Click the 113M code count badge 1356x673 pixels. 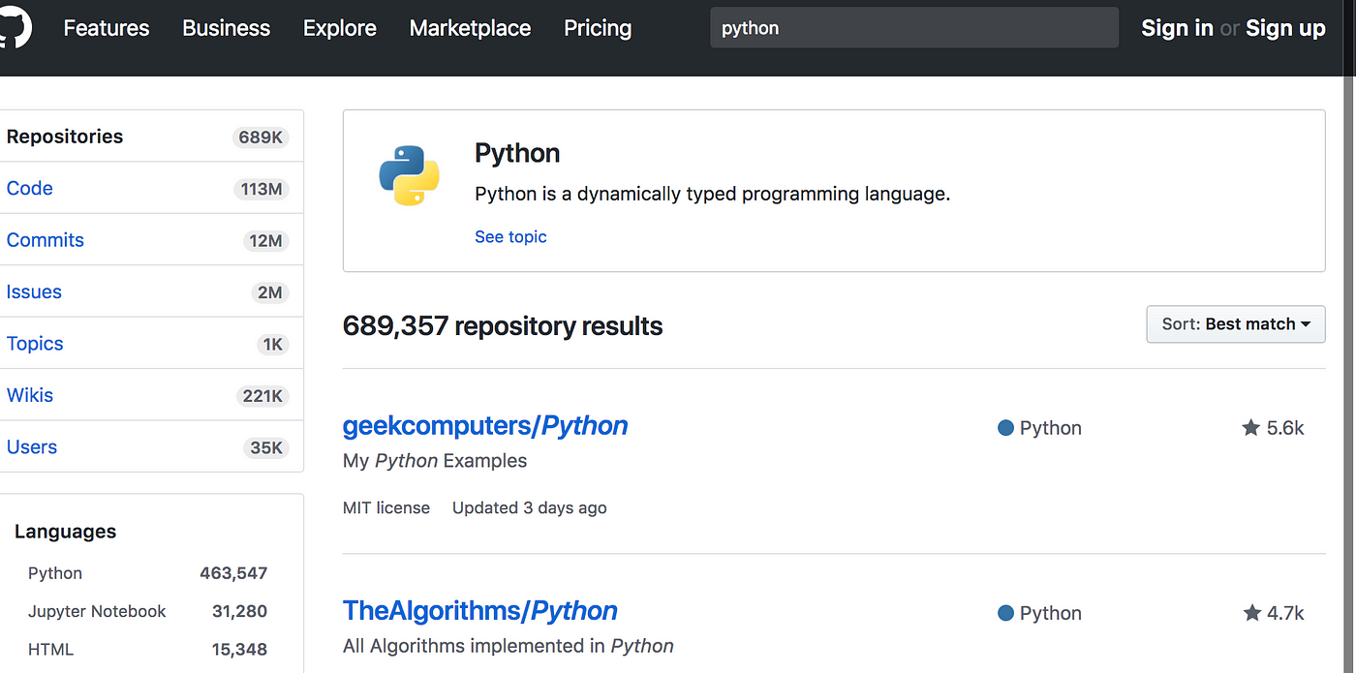pos(262,189)
